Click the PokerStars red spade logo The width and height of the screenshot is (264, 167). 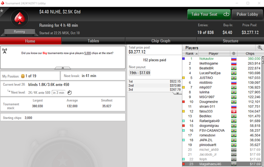tap(20, 18)
